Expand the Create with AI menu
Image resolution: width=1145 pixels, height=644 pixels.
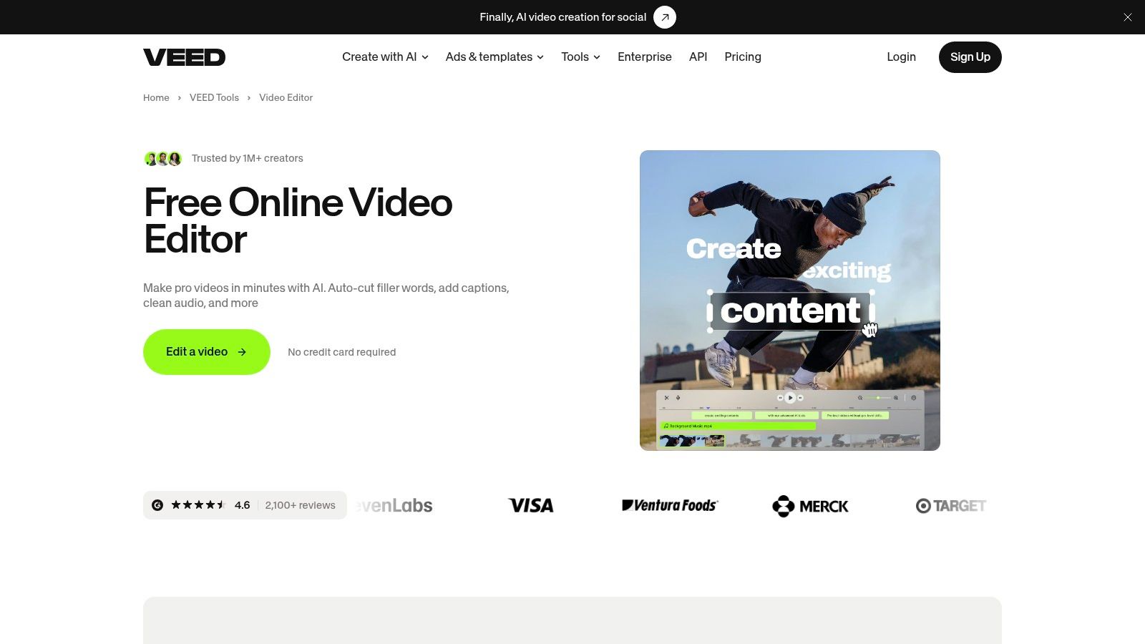coord(385,57)
